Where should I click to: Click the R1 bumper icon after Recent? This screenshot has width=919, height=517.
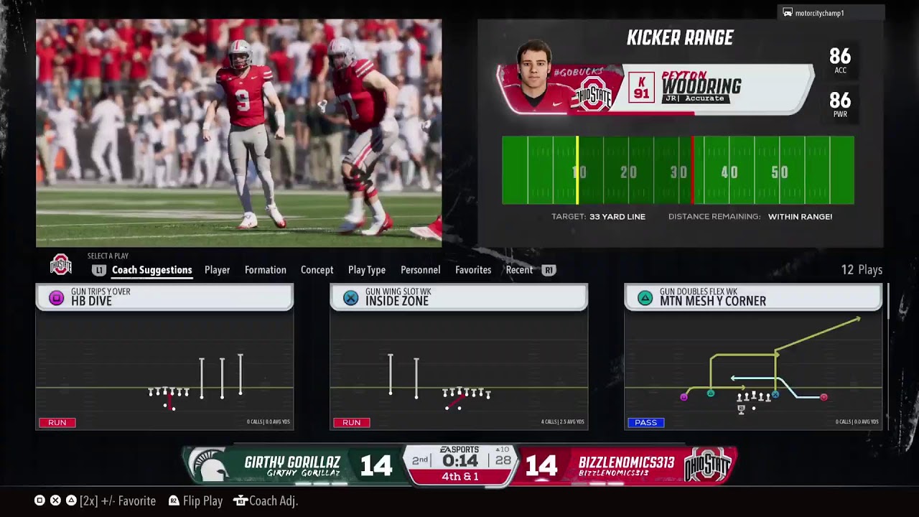[549, 270]
